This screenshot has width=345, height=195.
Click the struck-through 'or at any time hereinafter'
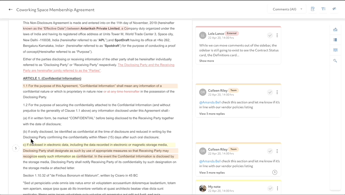121,91
